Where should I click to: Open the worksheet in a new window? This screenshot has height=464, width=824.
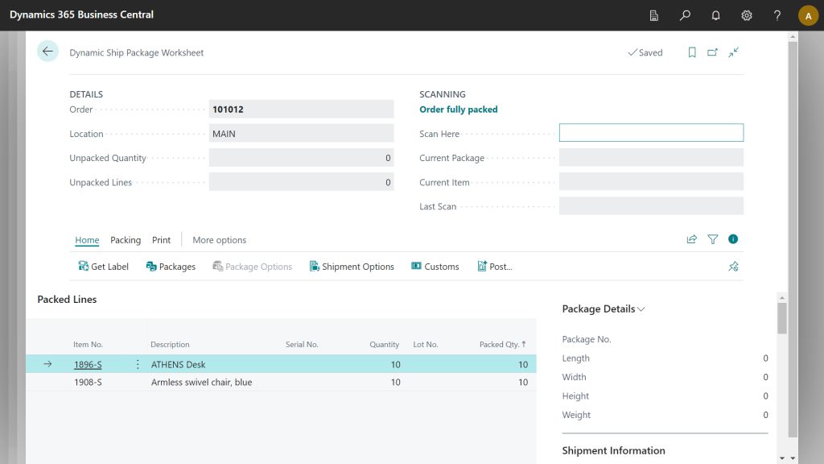pos(711,52)
